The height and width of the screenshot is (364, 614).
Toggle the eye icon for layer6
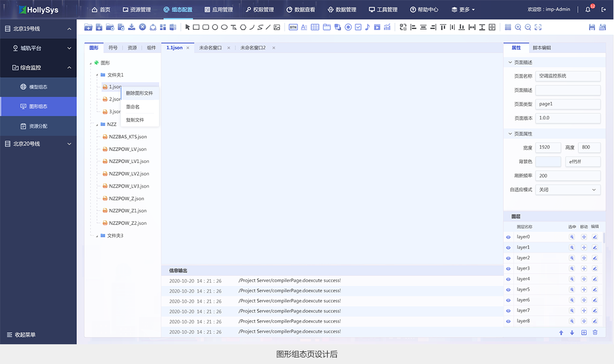click(x=508, y=301)
